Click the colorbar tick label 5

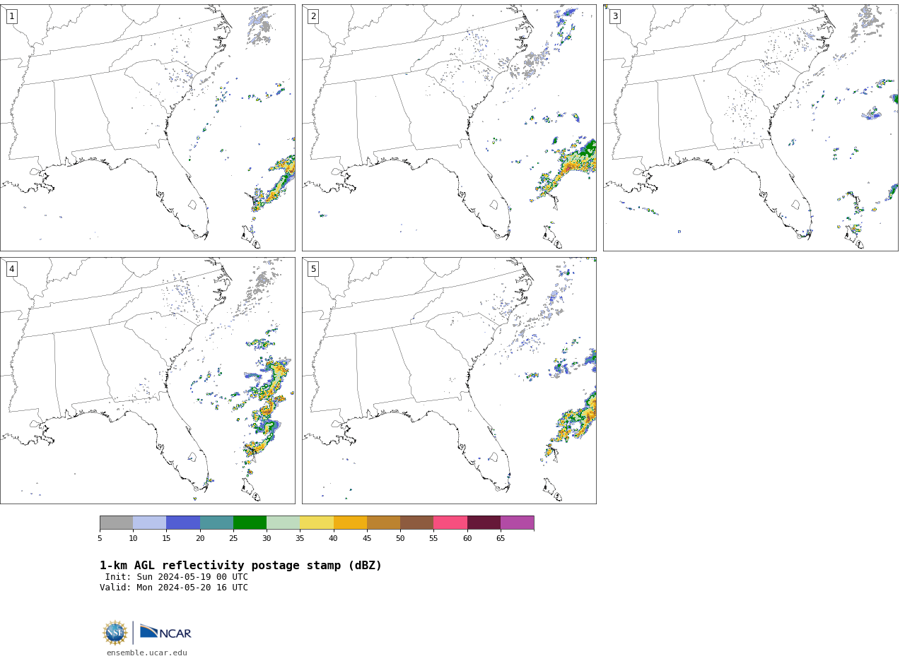pyautogui.click(x=100, y=539)
